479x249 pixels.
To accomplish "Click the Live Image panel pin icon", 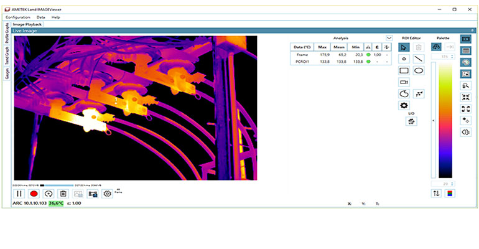I will click(x=472, y=31).
